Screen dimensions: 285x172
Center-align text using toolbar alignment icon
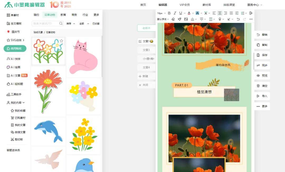pos(220,13)
